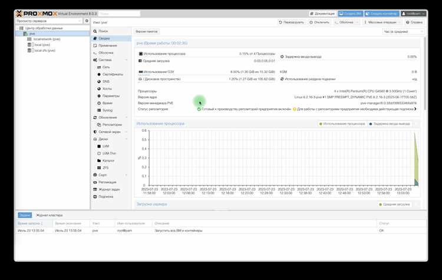Open the Сертификаты certificates page

[111, 74]
